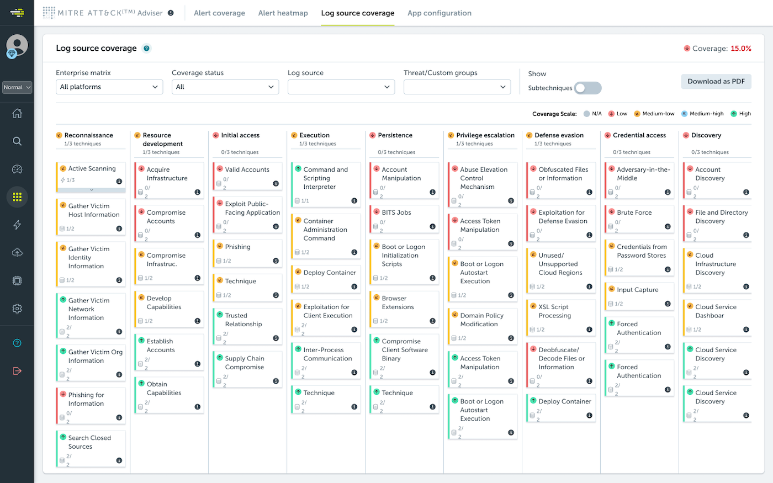Click info icon next to Adviser title
The width and height of the screenshot is (773, 483).
coord(171,13)
